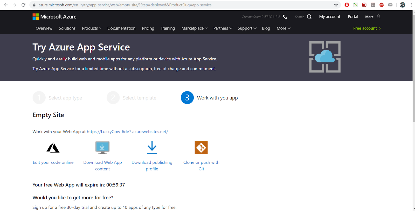The image size is (415, 211).
Task: Click Download Web App content link
Action: click(x=102, y=166)
